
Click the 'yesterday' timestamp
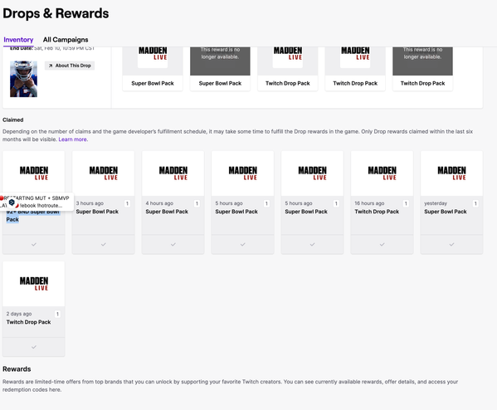click(436, 203)
